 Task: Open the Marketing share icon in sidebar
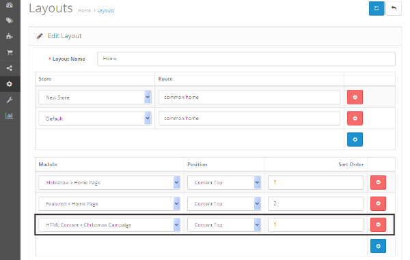(10, 68)
